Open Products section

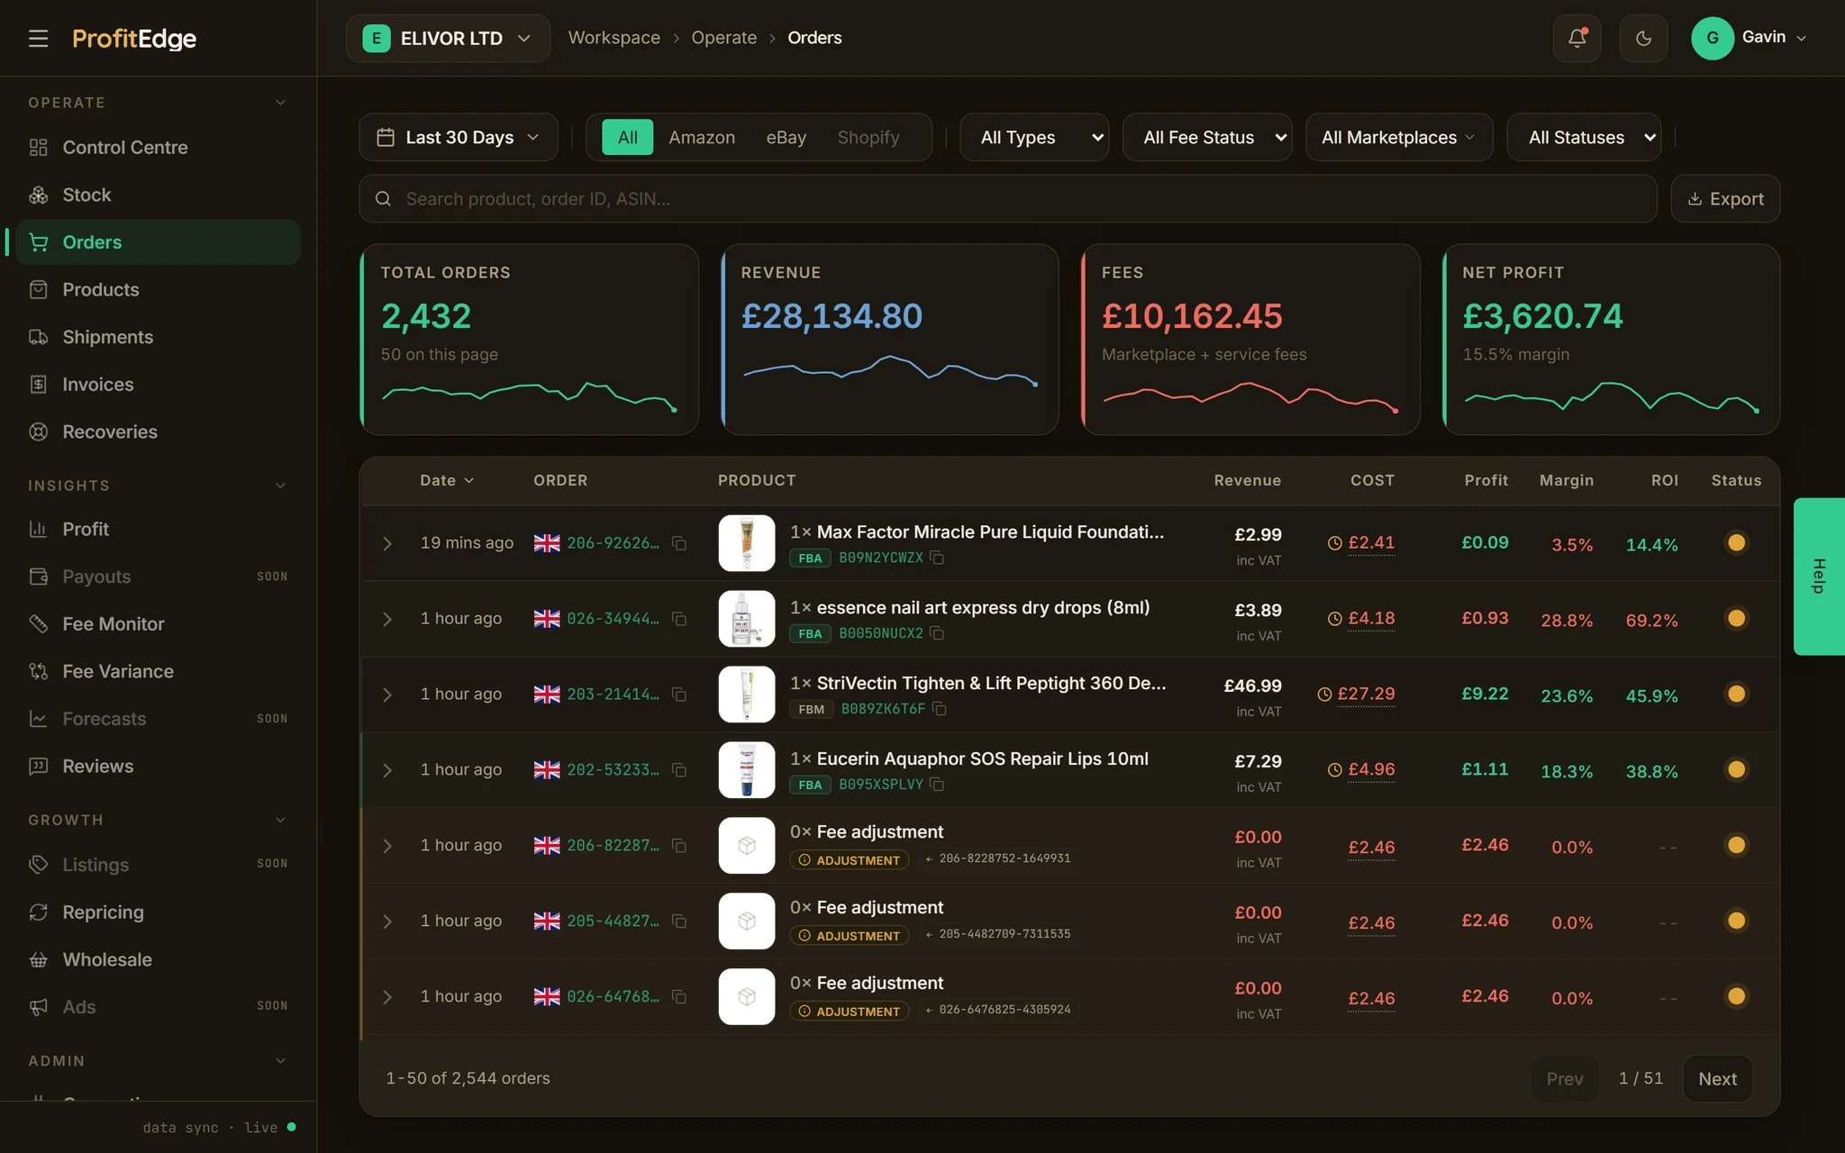[158, 290]
